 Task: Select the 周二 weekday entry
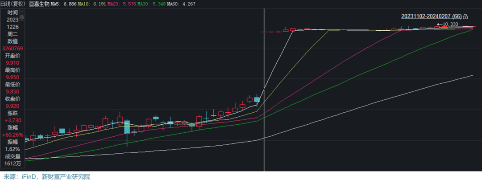[x=12, y=34]
